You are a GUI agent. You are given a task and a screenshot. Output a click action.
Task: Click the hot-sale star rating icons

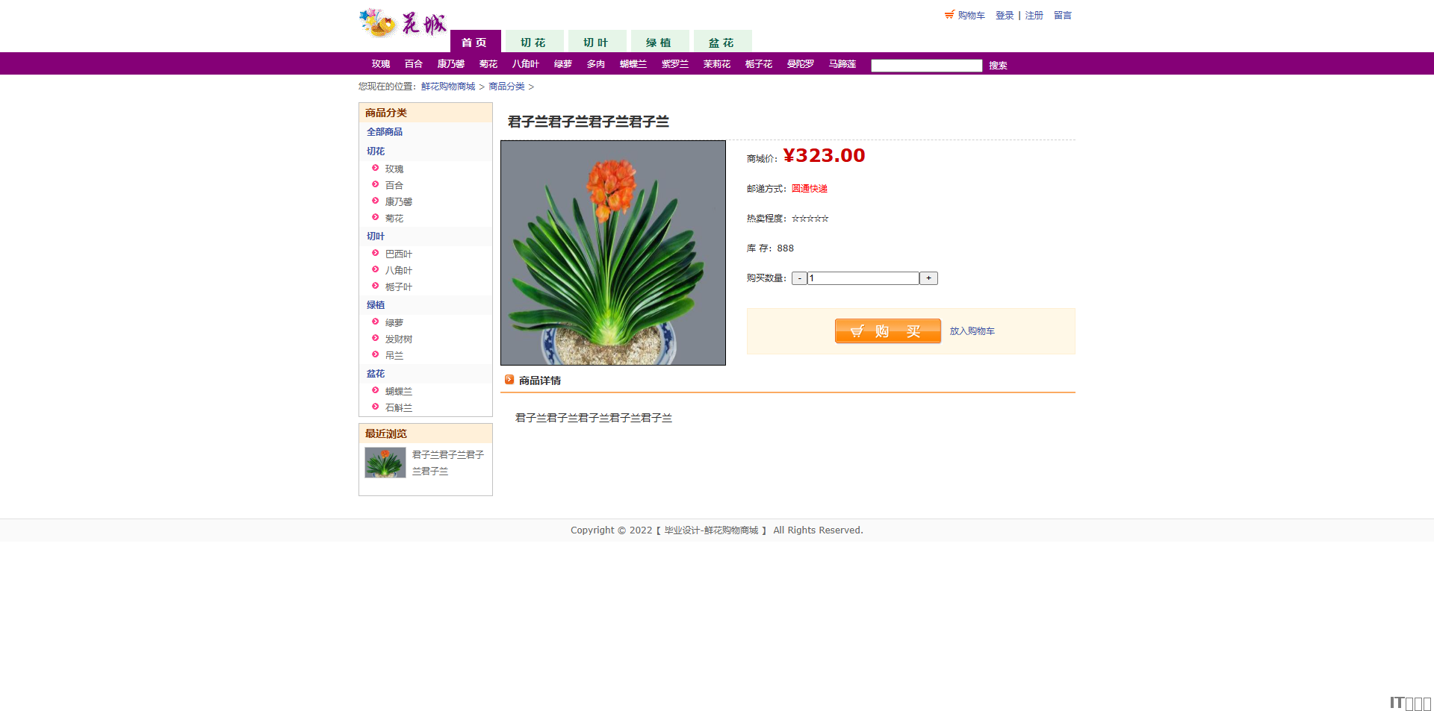pyautogui.click(x=810, y=219)
